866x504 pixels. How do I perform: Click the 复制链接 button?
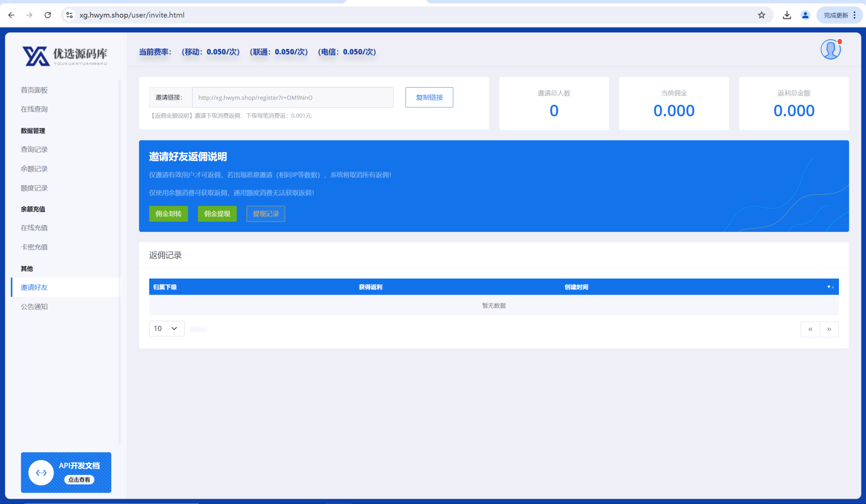pyautogui.click(x=429, y=97)
